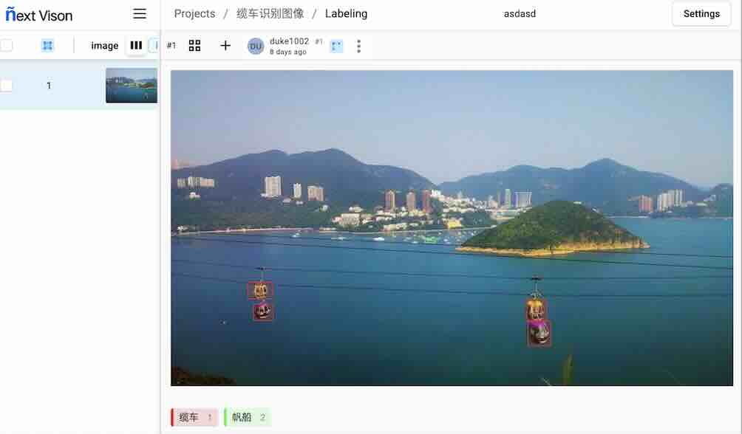Click the Next Vison logo
The image size is (742, 434).
point(39,15)
